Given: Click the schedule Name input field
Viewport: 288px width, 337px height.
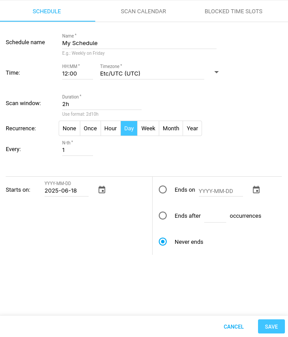Looking at the screenshot, I should 139,43.
